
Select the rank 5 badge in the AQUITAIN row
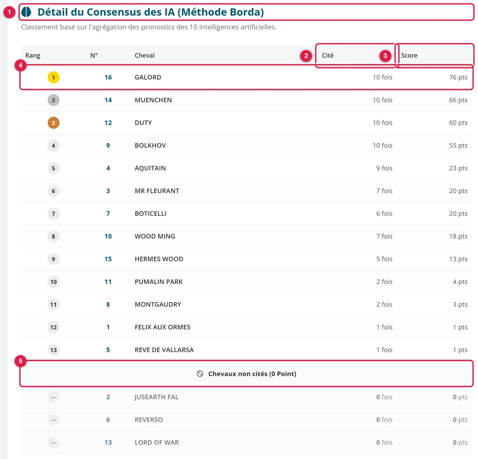53,168
